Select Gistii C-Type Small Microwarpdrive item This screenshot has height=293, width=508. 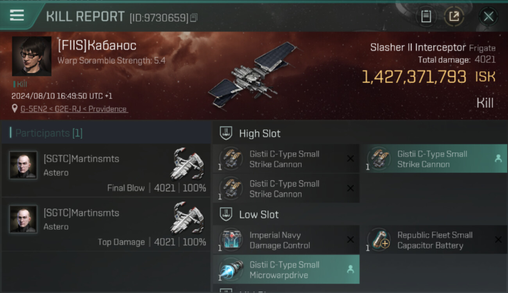tap(286, 270)
